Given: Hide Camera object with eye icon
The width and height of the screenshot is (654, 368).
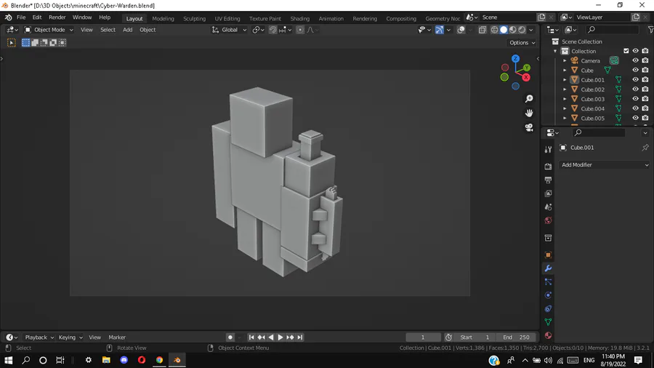Looking at the screenshot, I should tap(635, 60).
